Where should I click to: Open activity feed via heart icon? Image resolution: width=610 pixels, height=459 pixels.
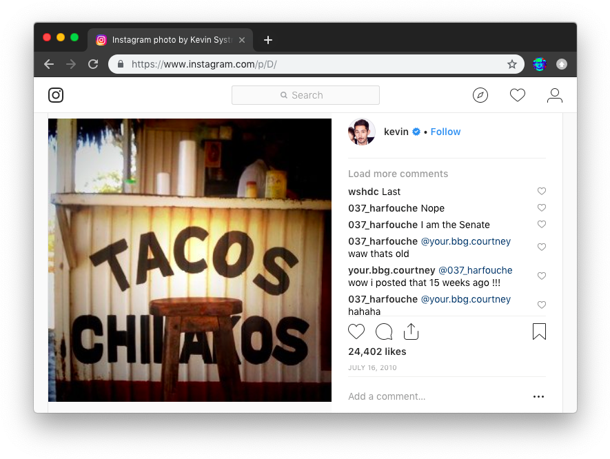click(x=518, y=95)
